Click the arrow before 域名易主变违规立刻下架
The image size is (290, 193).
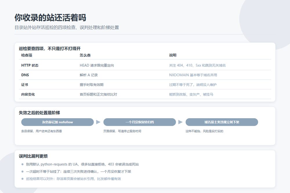tap(180, 122)
